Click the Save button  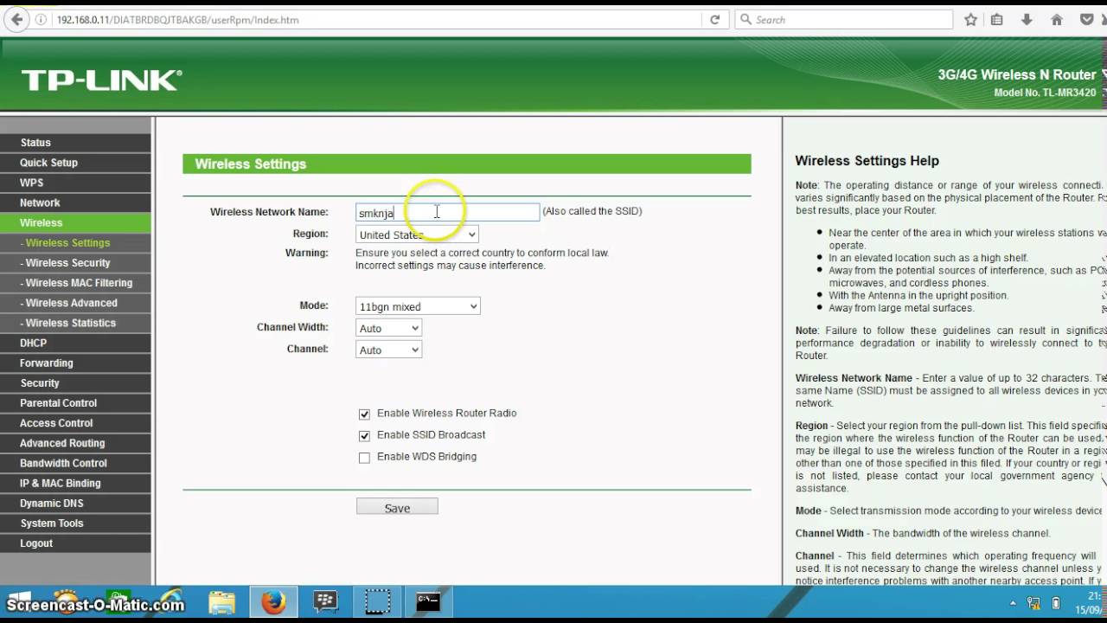[x=397, y=507]
